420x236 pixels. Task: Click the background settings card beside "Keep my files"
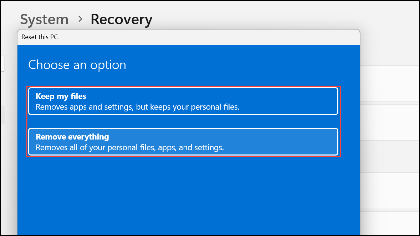(x=390, y=121)
